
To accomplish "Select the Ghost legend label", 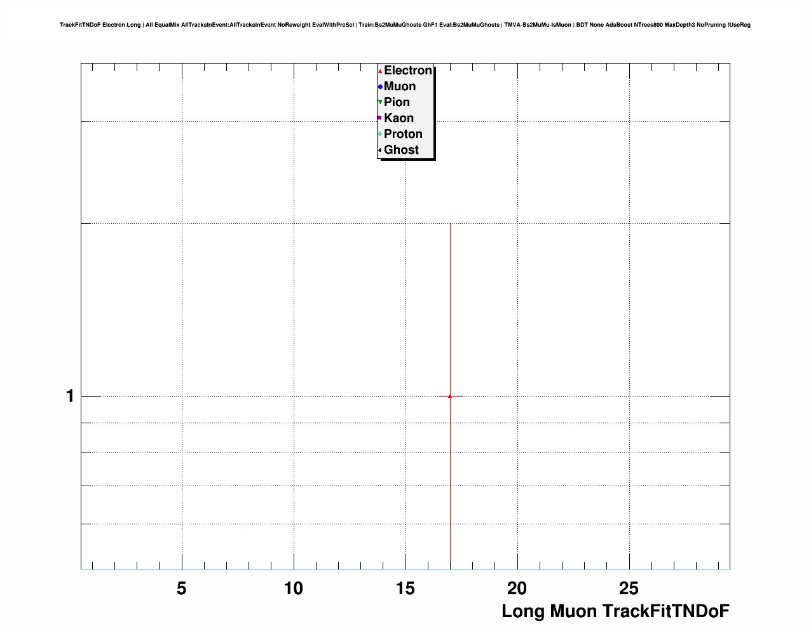I will point(402,150).
